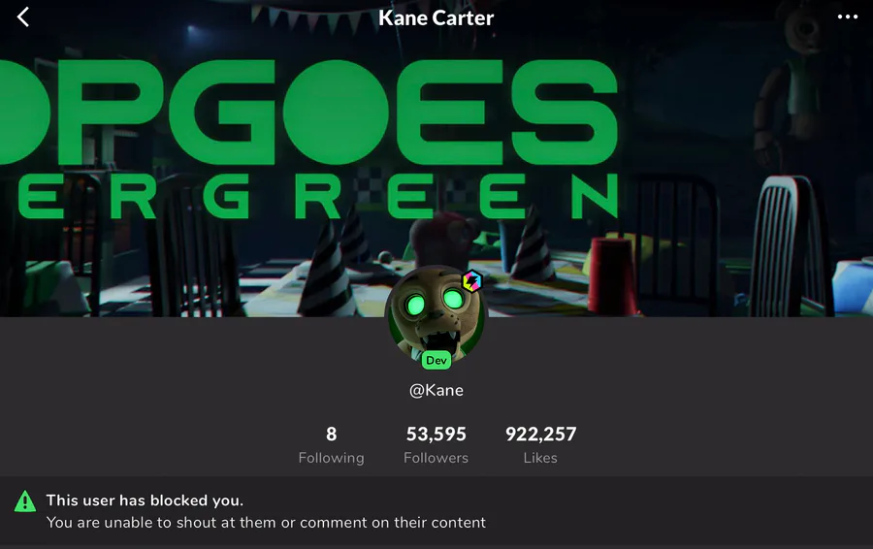Select the @Kane username
Image resolution: width=873 pixels, height=549 pixels.
[x=436, y=390]
